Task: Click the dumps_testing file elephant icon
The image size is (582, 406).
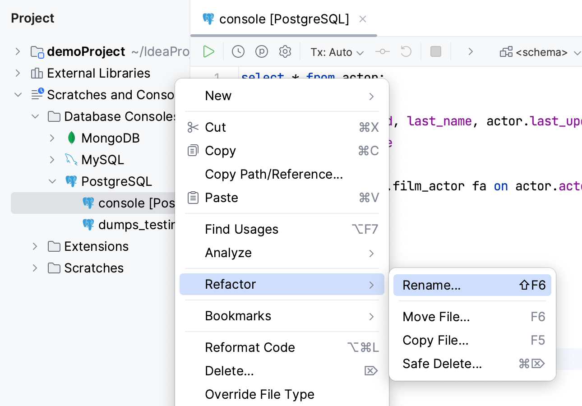Action: tap(88, 225)
